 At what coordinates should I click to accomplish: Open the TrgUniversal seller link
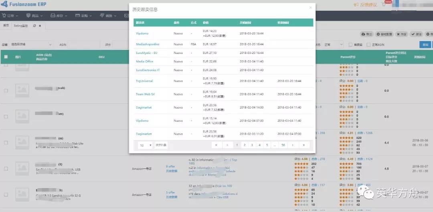144,81
